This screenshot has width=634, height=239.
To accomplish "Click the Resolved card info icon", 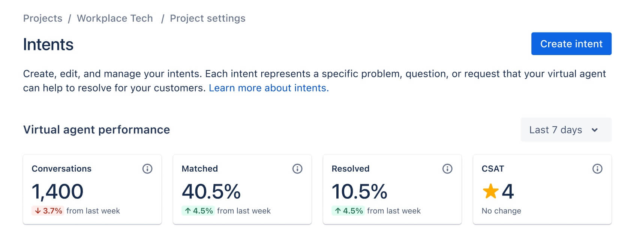I will [447, 169].
